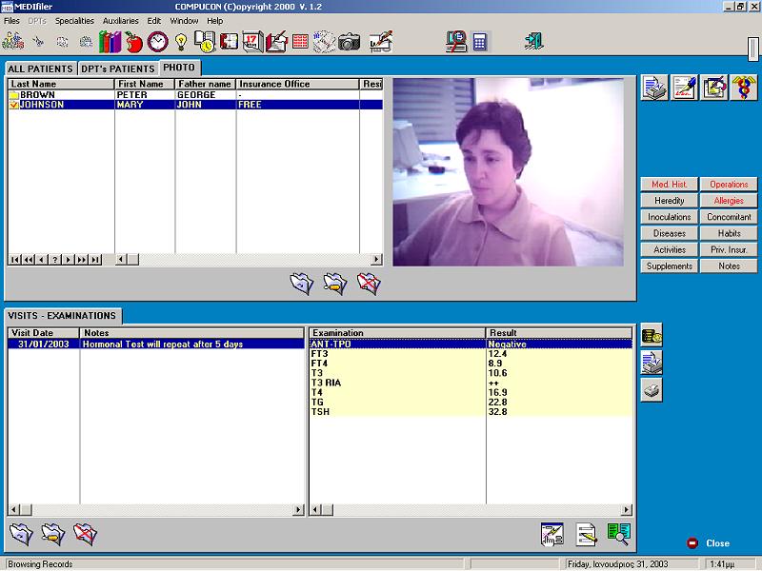Click the Med. Hist. button
Screen dimensions: 762x571
coord(670,184)
